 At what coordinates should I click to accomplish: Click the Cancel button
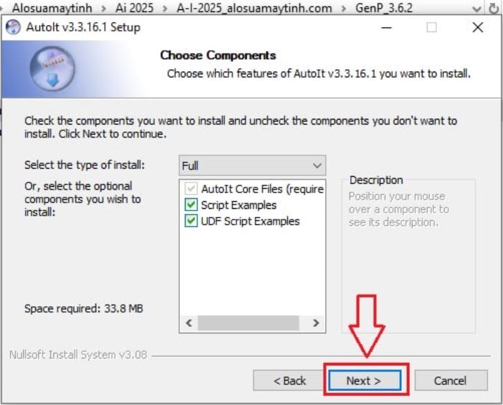point(451,380)
